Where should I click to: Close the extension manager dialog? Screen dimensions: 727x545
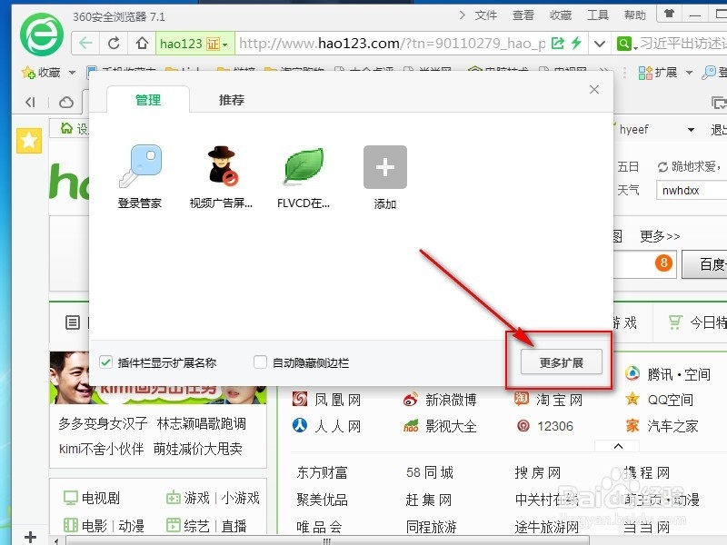point(594,89)
